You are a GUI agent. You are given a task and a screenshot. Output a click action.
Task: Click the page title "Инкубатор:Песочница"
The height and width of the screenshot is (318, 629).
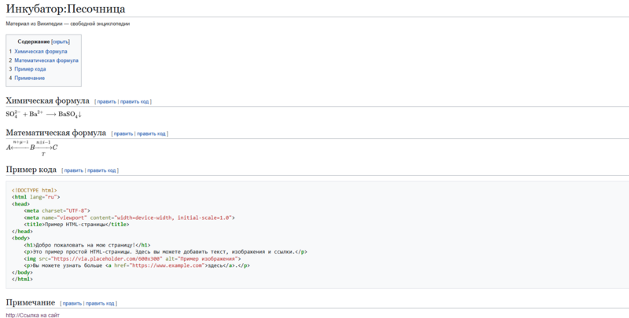[x=64, y=9]
